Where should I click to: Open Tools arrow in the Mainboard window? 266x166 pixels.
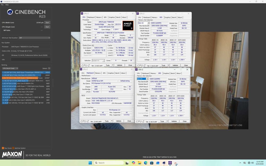click(112, 121)
